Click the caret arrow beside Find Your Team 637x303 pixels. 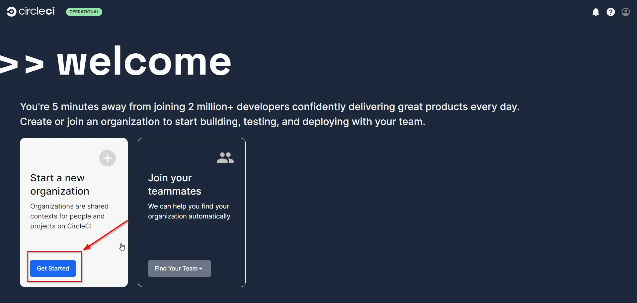pyautogui.click(x=201, y=269)
